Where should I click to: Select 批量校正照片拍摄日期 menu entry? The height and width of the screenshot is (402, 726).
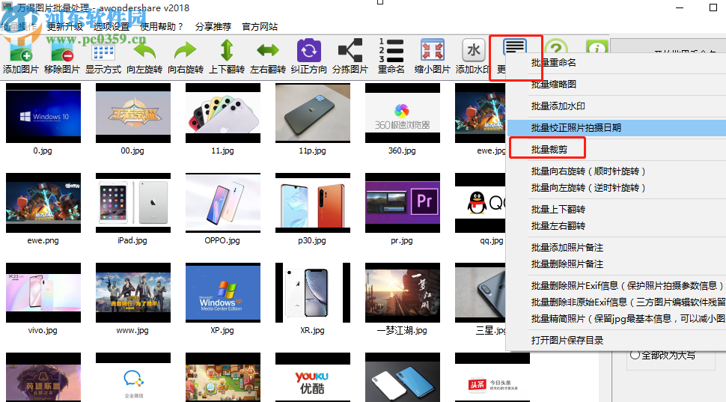click(x=617, y=128)
